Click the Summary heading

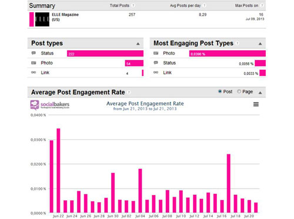[42, 5]
